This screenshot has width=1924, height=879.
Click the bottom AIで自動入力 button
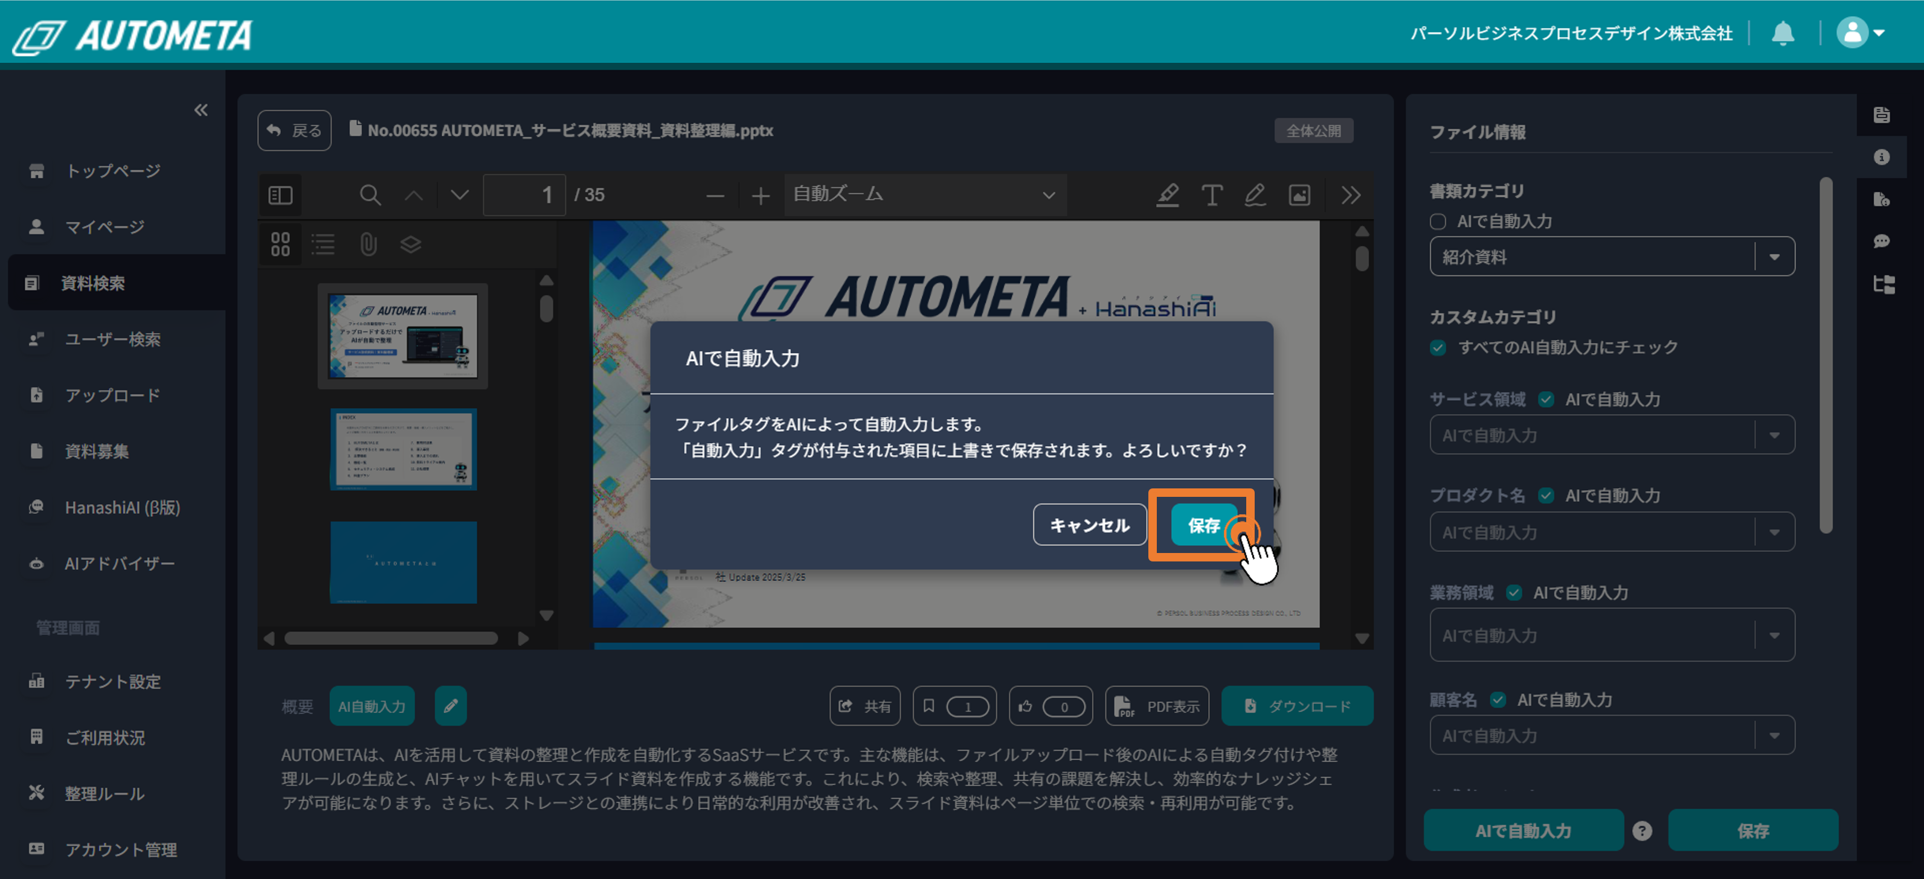point(1523,831)
